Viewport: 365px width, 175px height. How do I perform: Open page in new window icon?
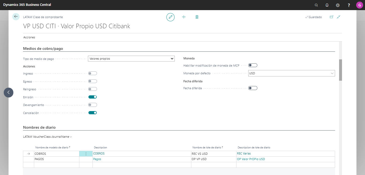pos(332,17)
